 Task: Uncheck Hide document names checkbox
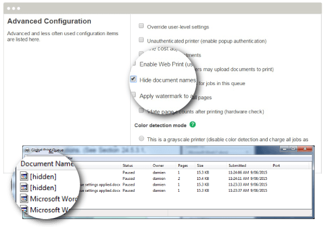point(134,79)
